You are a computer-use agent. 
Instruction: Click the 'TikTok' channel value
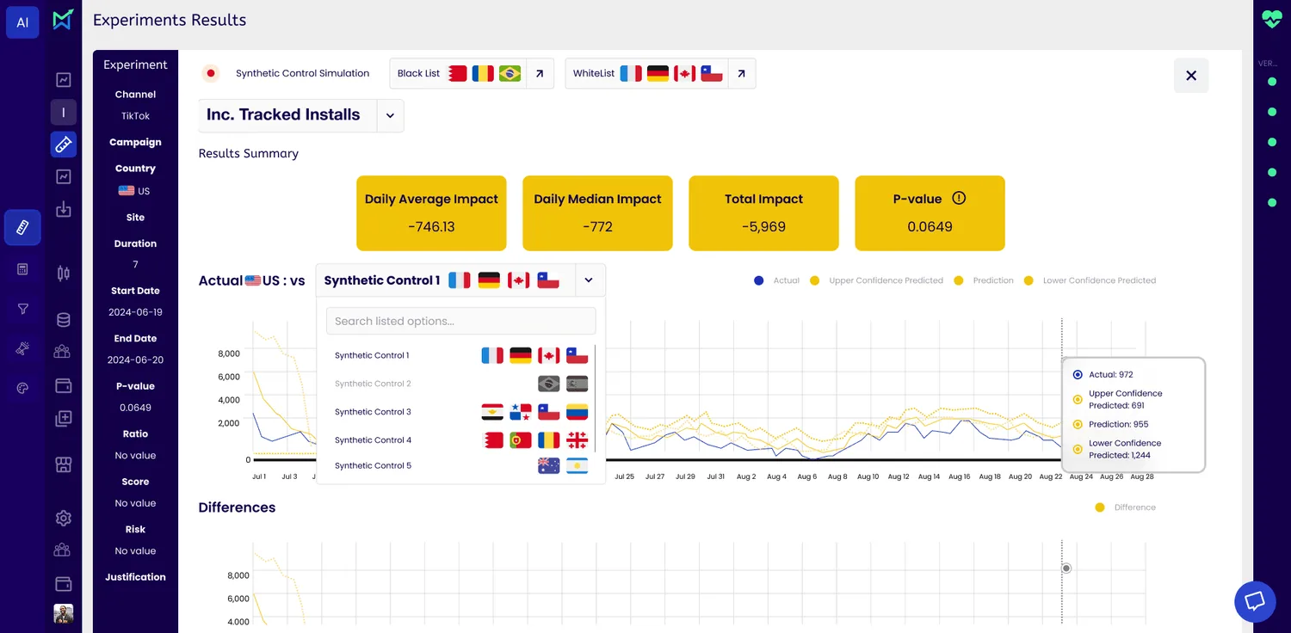[x=135, y=116]
